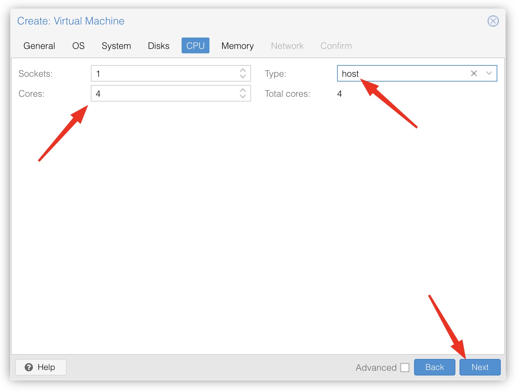
Task: Open the System tab
Action: click(116, 46)
